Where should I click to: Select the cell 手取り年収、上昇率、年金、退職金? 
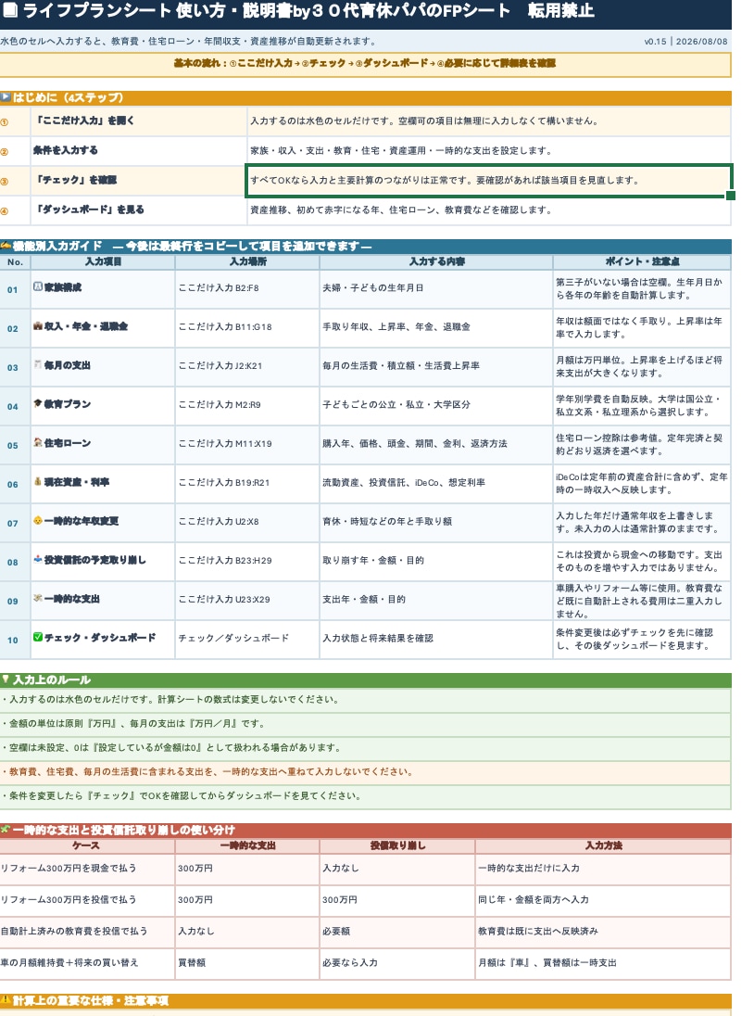436,328
